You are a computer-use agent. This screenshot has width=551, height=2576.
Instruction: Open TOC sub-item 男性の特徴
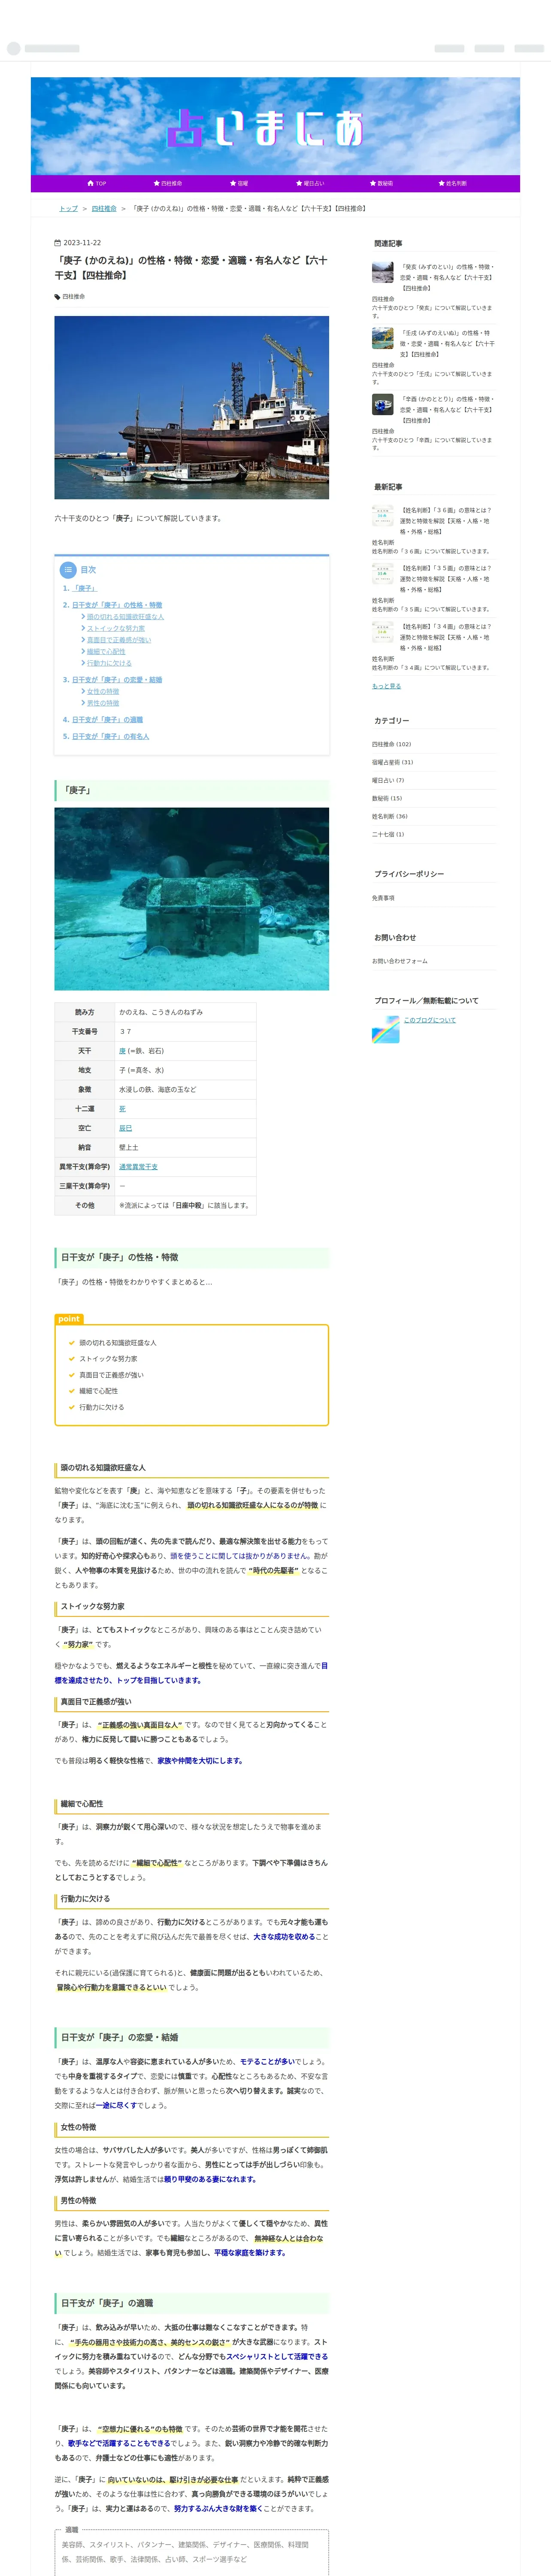pos(103,703)
